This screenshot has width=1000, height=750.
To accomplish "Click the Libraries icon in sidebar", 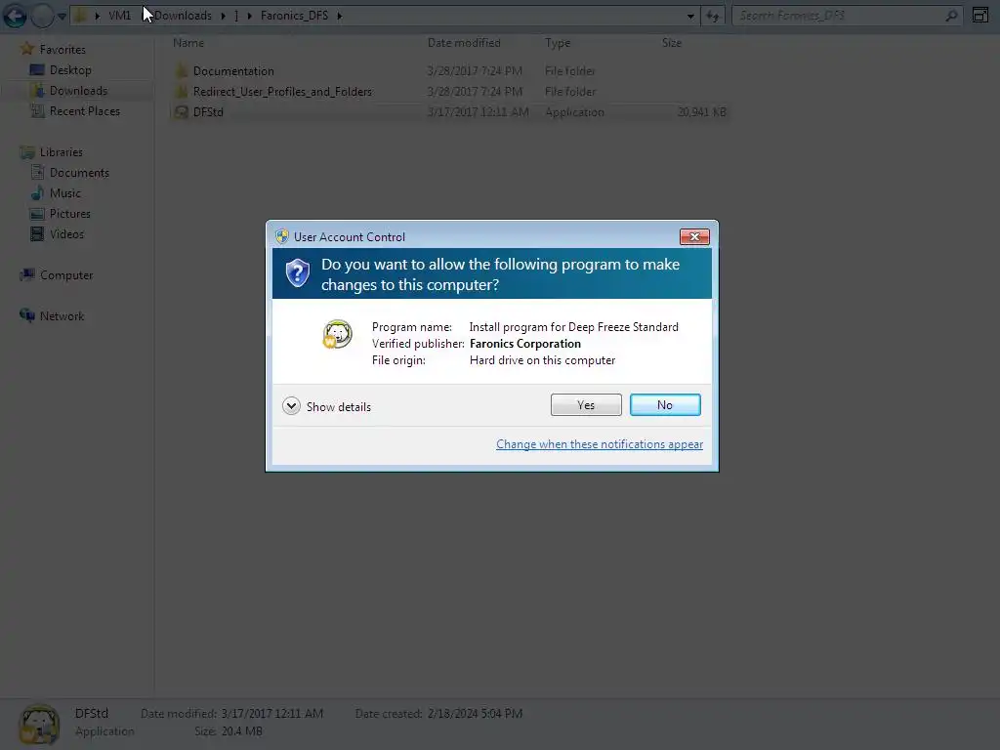I will coord(26,151).
